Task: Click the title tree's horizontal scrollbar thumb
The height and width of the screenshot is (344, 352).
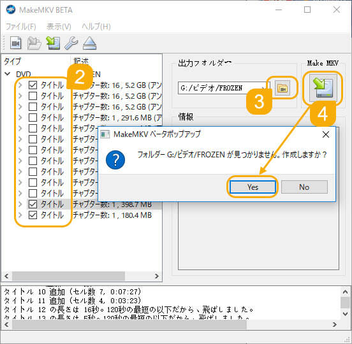Action: tap(68, 276)
